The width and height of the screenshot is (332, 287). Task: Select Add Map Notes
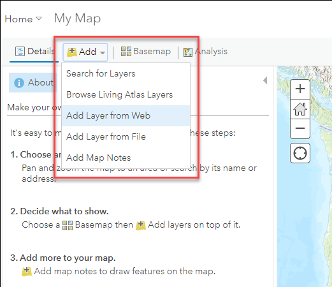pyautogui.click(x=126, y=158)
